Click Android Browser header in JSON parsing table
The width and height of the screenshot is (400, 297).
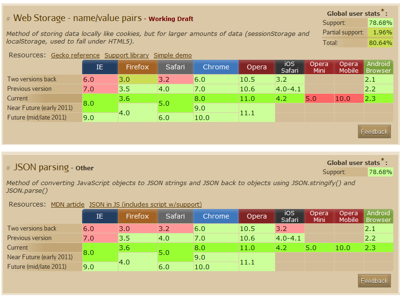[x=378, y=216]
